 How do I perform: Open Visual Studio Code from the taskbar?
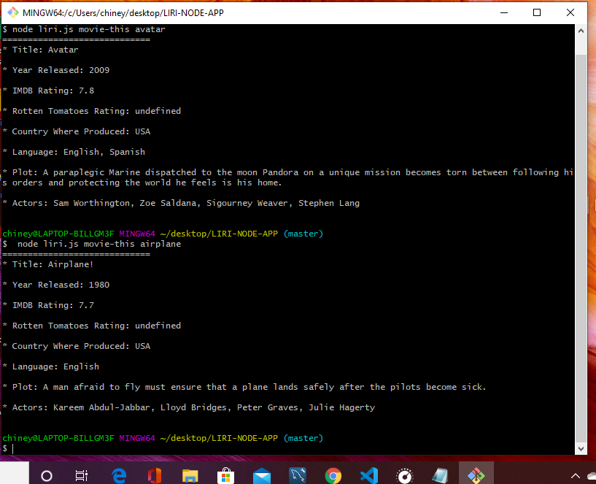coord(369,476)
